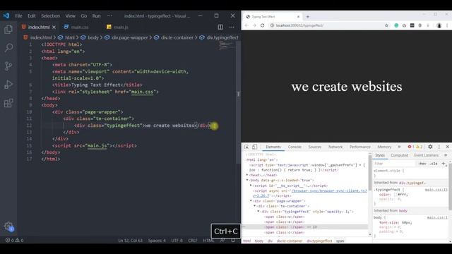Switch to the Event Listeners tab
452x254 pixels.
point(426,155)
